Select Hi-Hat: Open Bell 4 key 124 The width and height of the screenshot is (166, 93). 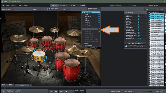coord(157,20)
